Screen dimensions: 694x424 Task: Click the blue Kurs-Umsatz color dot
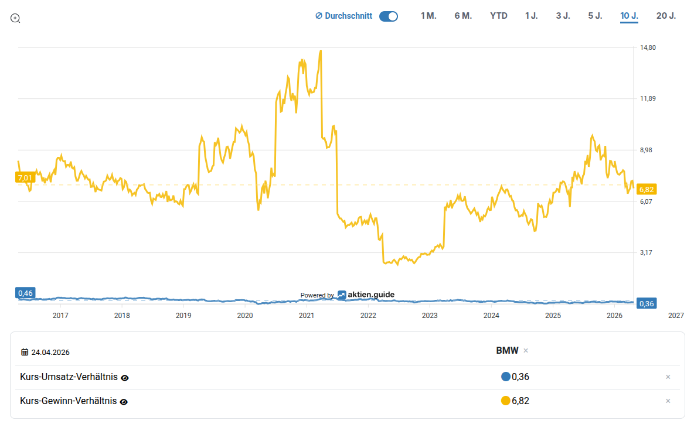coord(506,377)
